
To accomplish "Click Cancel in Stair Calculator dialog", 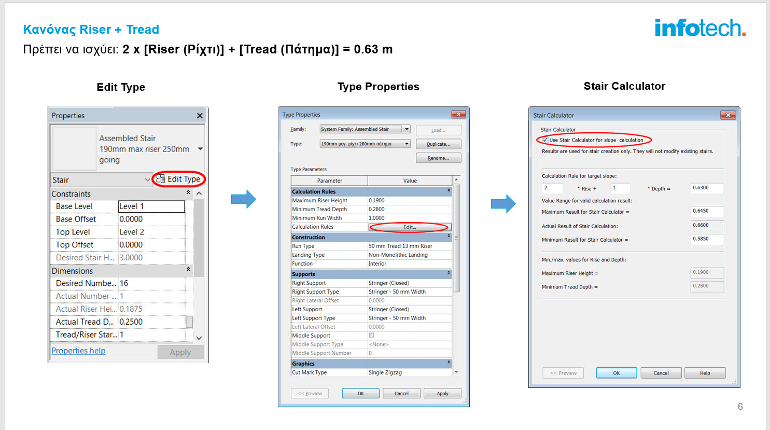I will 661,373.
